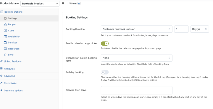Click the Get more options plug icon
The image size is (213, 109).
click(x=1, y=90)
